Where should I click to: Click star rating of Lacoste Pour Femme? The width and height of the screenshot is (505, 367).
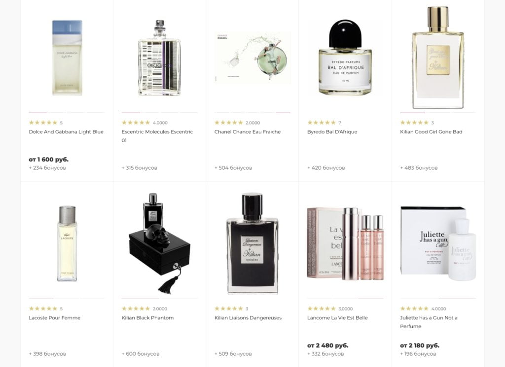43,308
